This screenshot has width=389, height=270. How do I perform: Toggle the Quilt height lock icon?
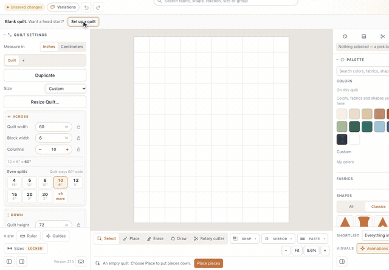click(78, 225)
